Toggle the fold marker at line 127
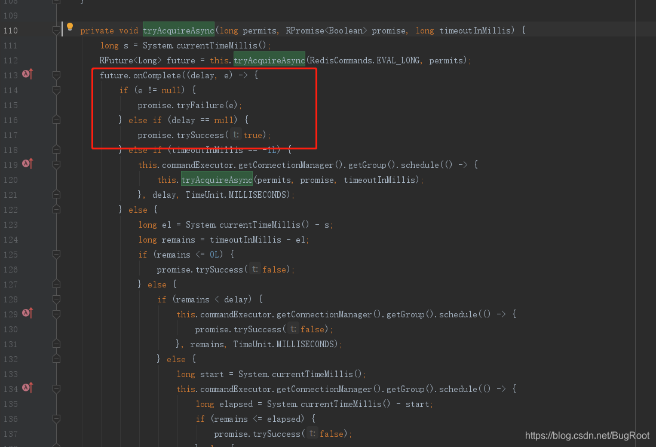Viewport: 656px width, 447px height. (x=57, y=284)
